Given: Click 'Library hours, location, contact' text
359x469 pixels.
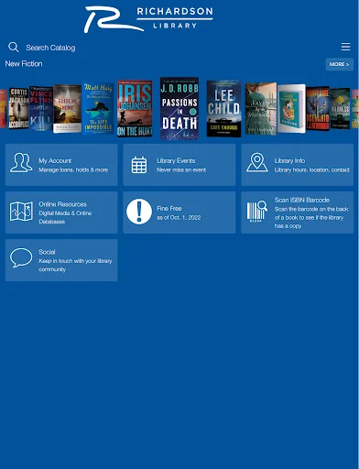Looking at the screenshot, I should (311, 169).
